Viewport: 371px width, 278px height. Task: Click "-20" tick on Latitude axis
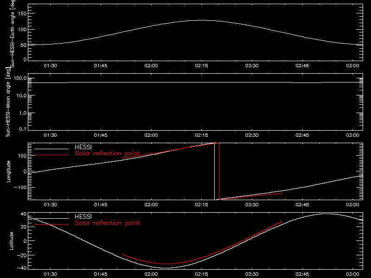click(22, 255)
